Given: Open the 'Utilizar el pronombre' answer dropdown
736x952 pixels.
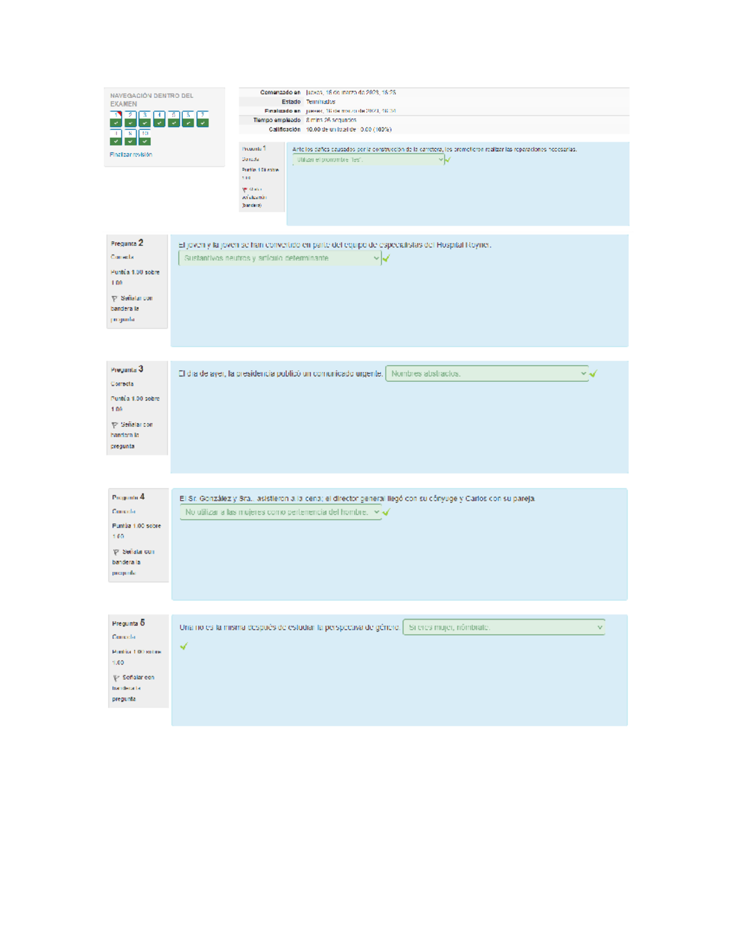Looking at the screenshot, I should coord(368,159).
